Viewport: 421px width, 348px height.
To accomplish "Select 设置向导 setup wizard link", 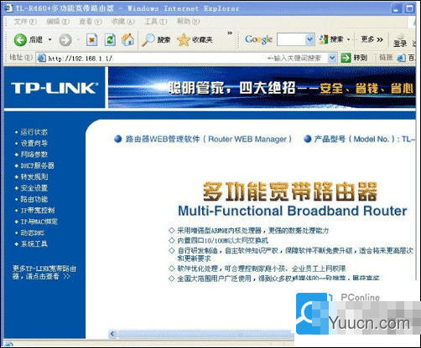I will coord(34,143).
